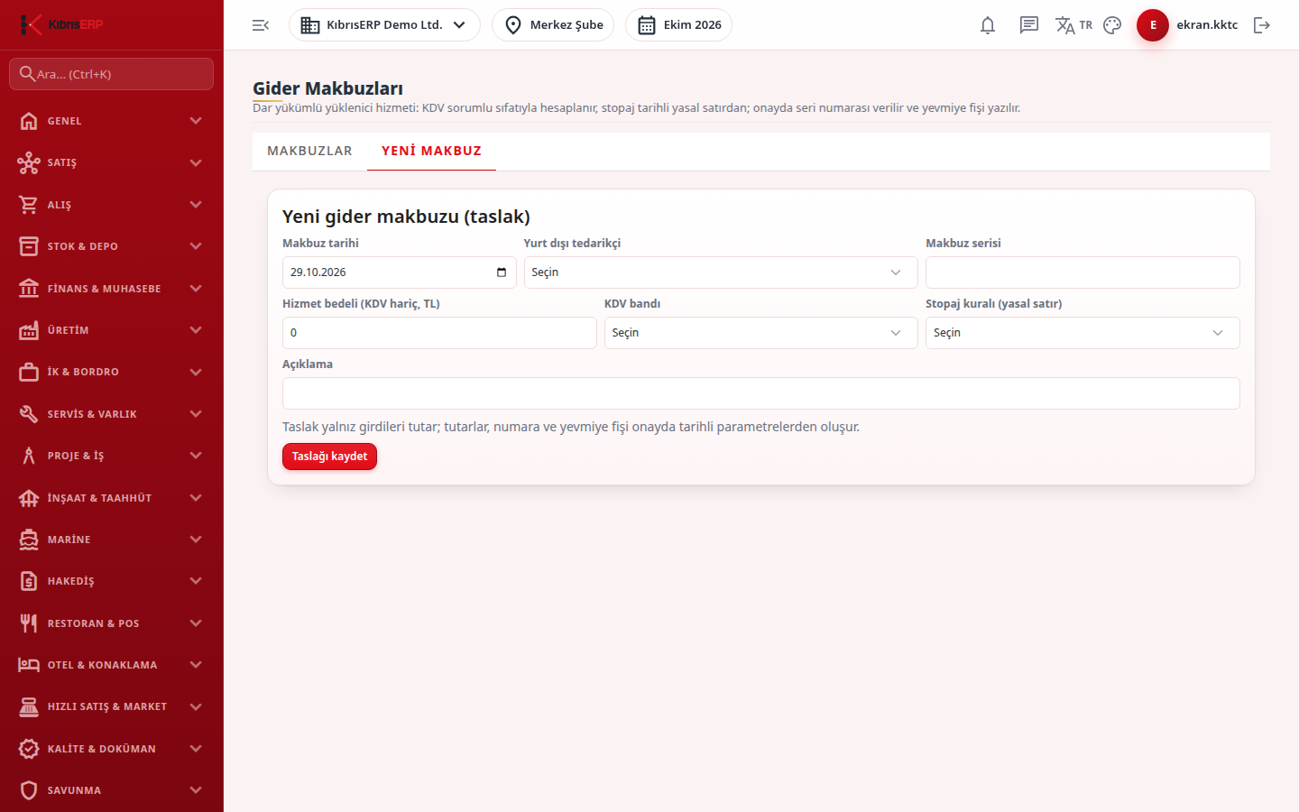This screenshot has height=812, width=1299.
Task: Click the Açıklama text field
Action: [761, 393]
